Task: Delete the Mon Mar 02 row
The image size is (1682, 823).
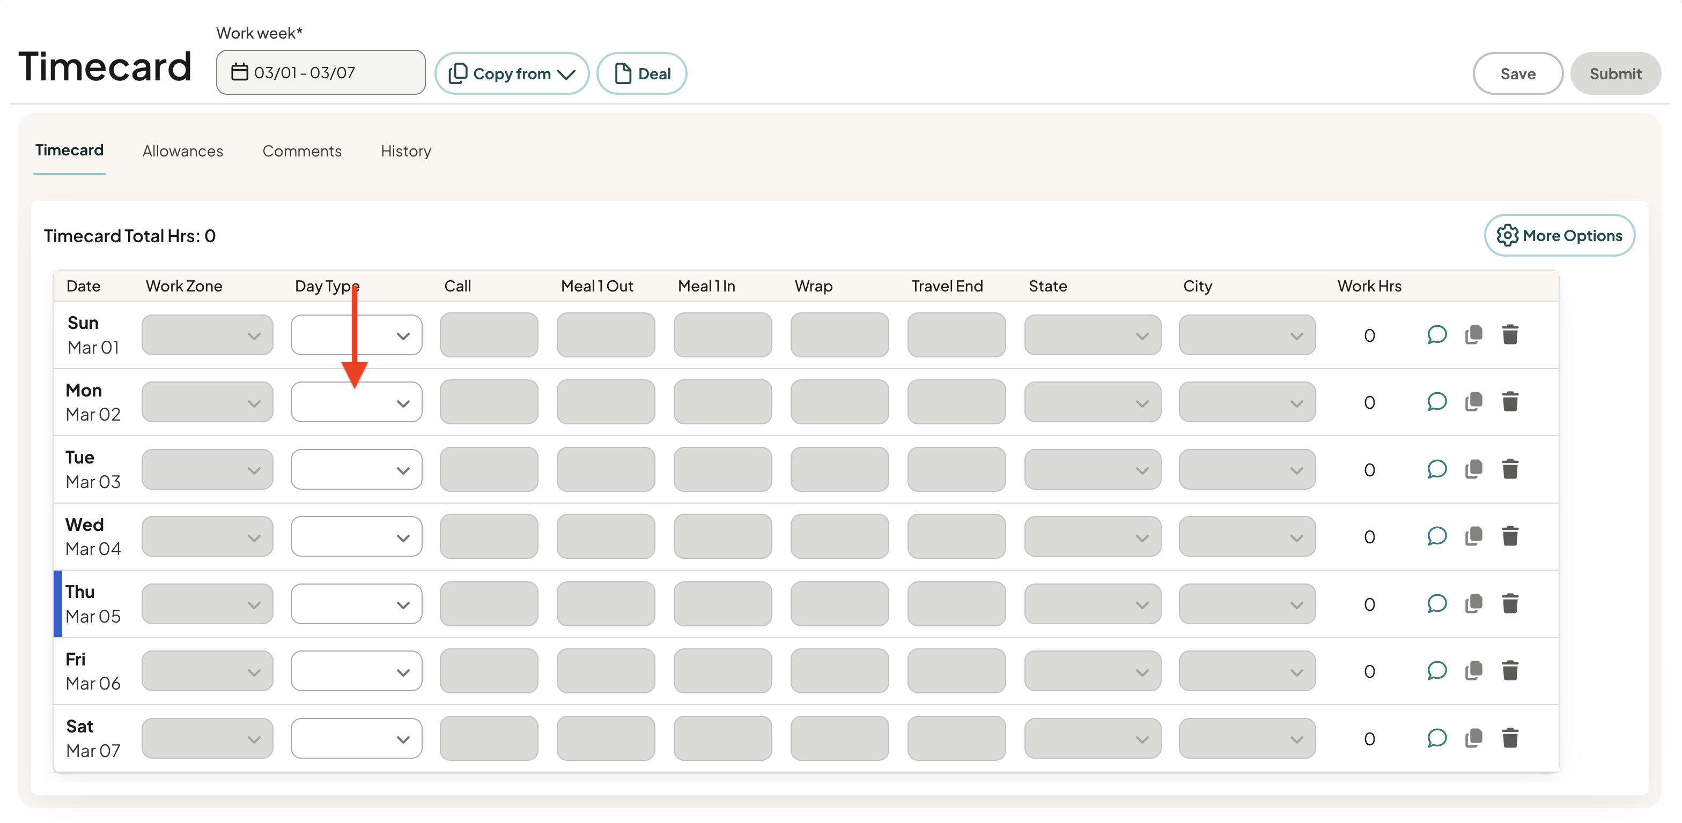Action: pos(1510,402)
